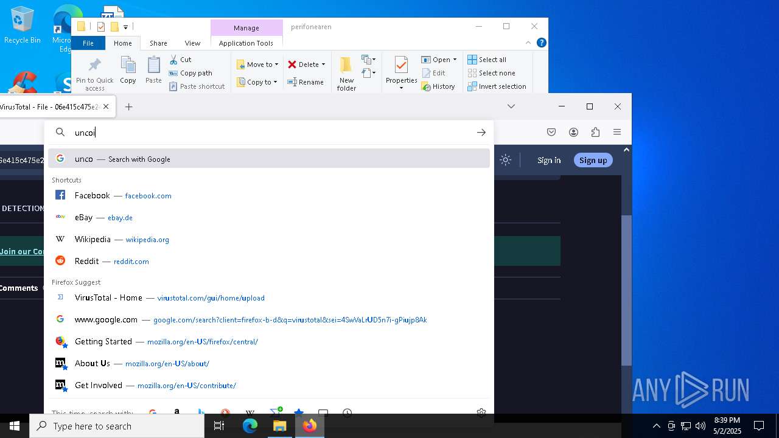The width and height of the screenshot is (779, 438).
Task: Click the taskbar 'Type here to search' box
Action: 117,426
